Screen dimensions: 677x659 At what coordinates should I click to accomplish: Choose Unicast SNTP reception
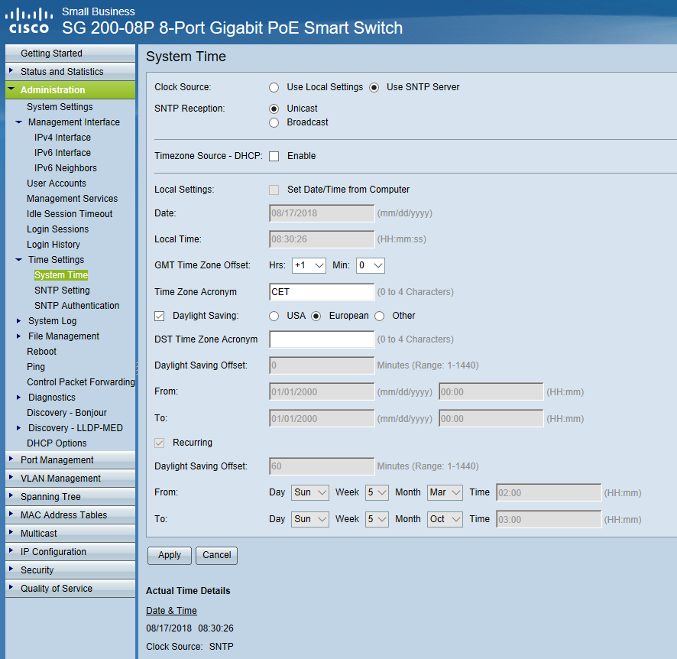(x=274, y=109)
